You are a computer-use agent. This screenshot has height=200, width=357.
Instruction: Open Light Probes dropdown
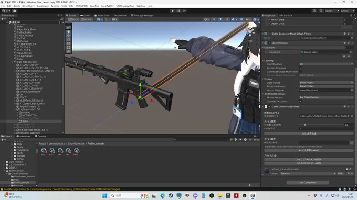(x=326, y=83)
